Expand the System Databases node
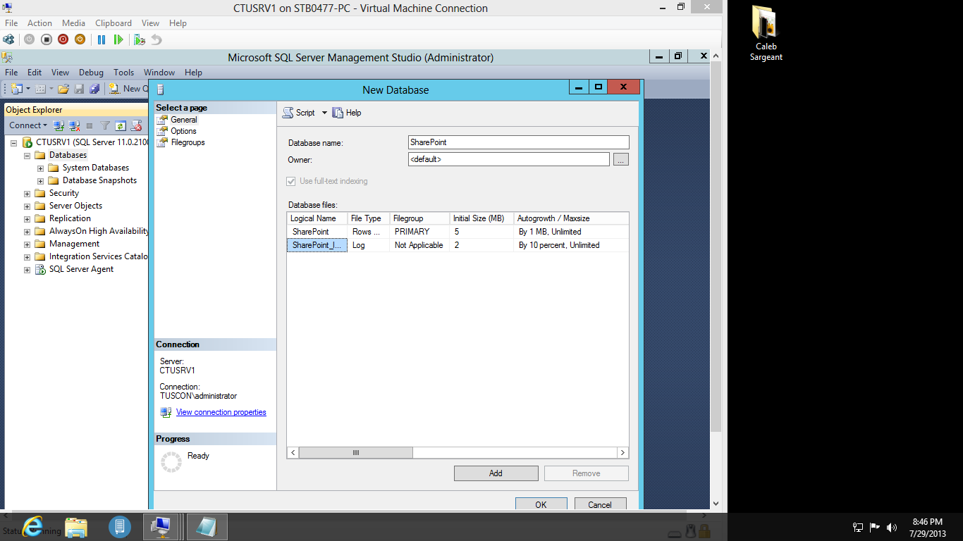Viewport: 963px width, 541px height. click(x=40, y=168)
